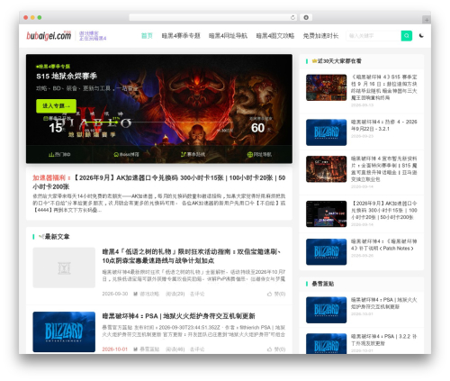The height and width of the screenshot is (381, 450).
Task: Click the thumbnail of the S15 赛季定档 sidebar article
Action: click(x=327, y=87)
